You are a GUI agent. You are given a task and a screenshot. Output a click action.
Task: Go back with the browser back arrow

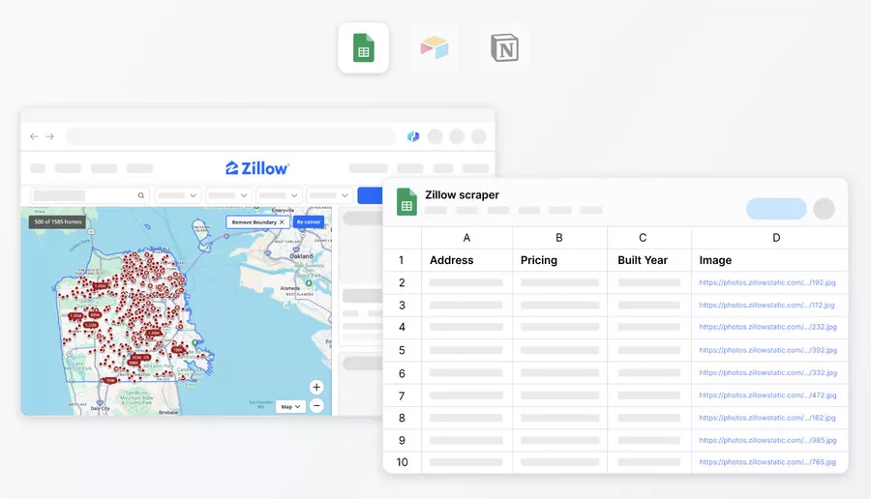coord(34,136)
